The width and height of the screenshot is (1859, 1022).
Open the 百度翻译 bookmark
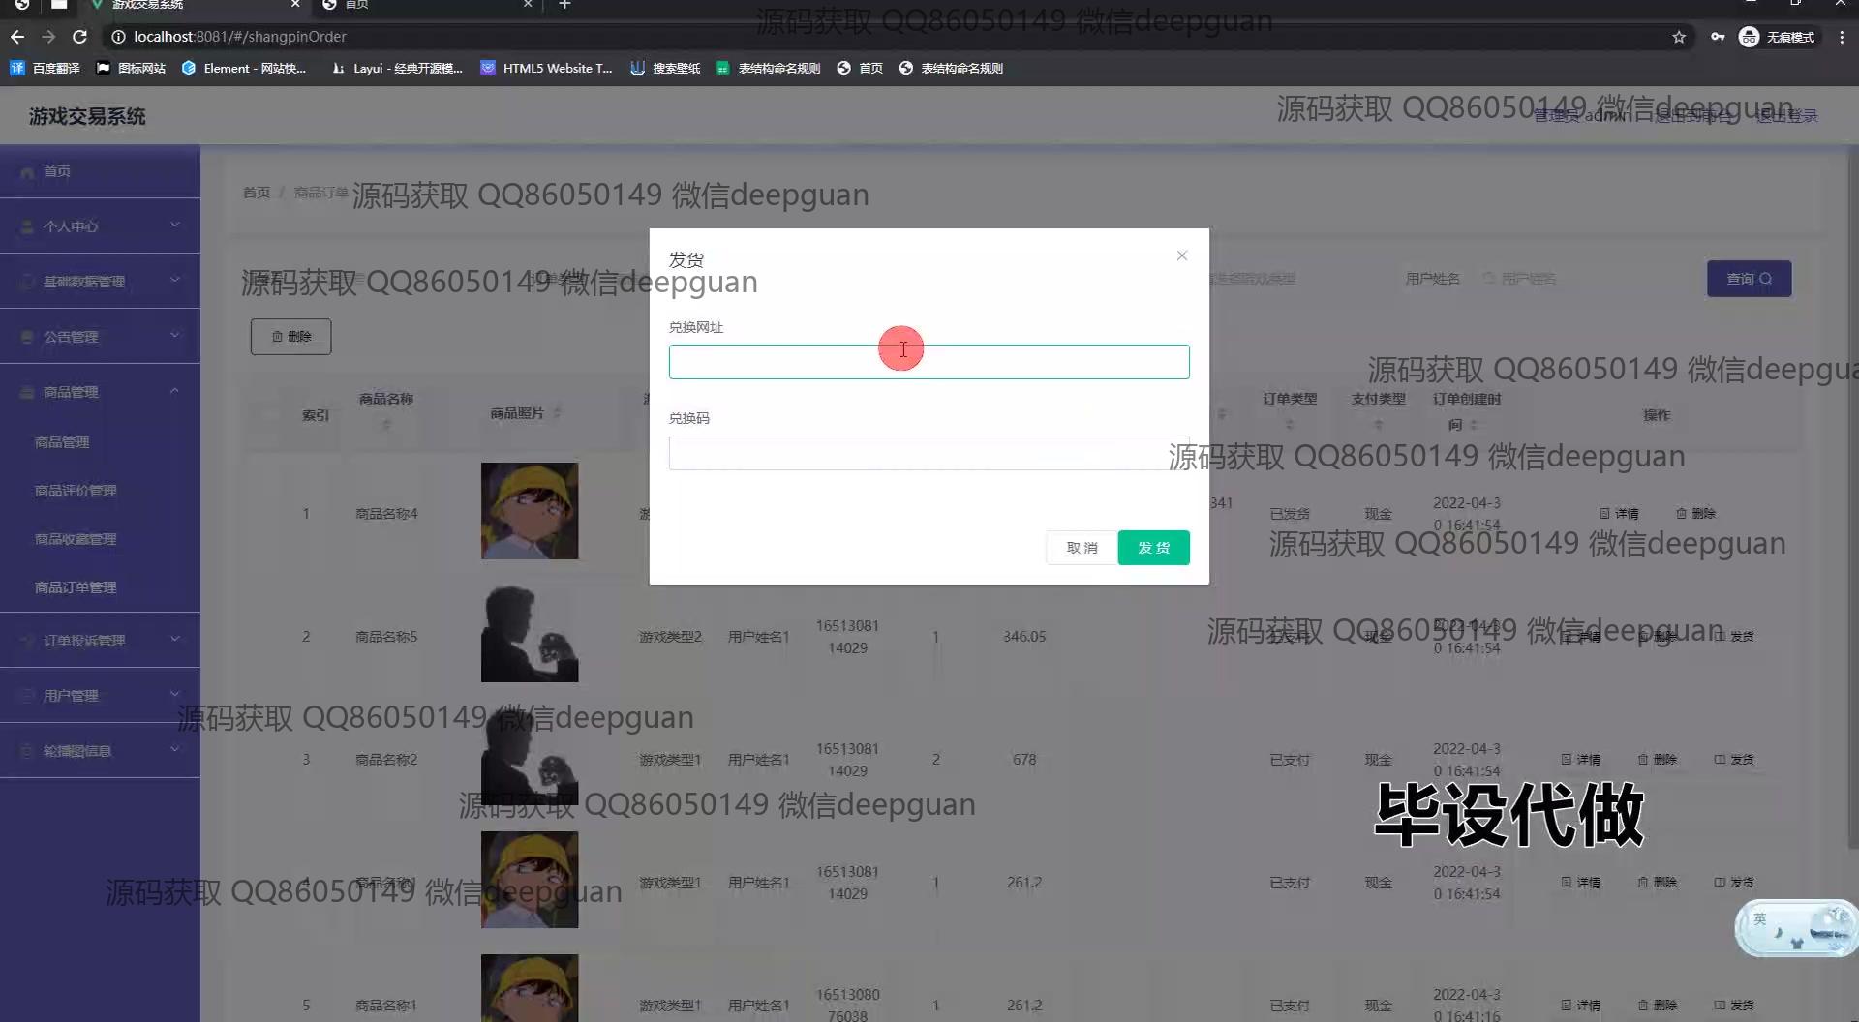(46, 68)
